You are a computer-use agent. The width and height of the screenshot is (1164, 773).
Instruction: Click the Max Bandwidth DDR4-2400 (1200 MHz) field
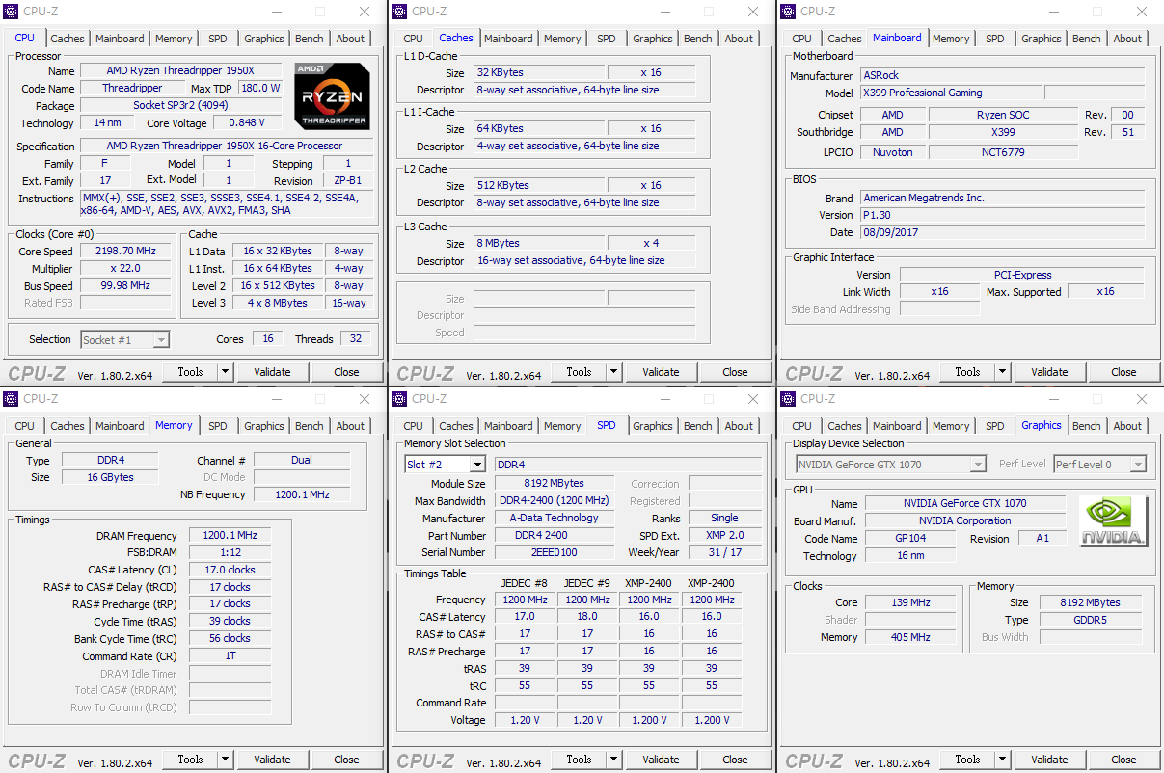coord(554,501)
